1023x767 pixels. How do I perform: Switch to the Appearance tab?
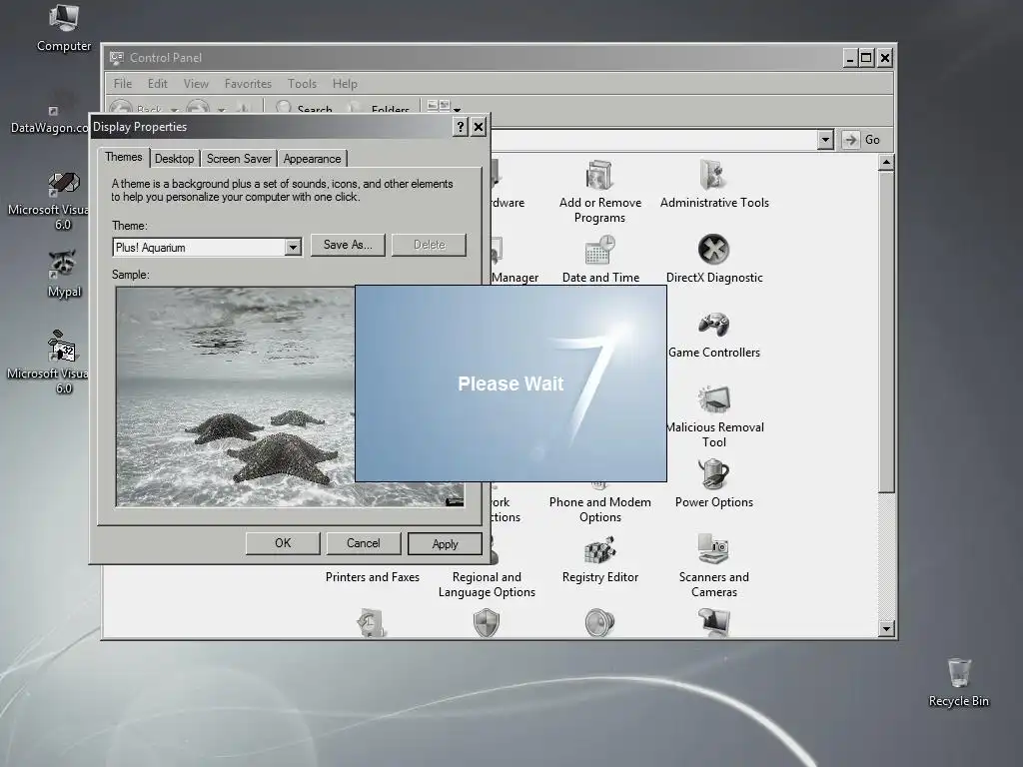(312, 159)
